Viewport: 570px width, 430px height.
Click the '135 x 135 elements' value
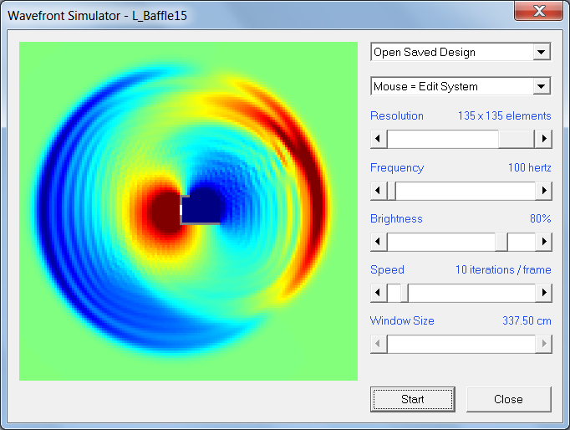[505, 115]
